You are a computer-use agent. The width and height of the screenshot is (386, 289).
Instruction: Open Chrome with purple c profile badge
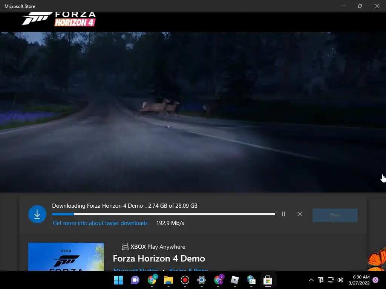(x=218, y=280)
